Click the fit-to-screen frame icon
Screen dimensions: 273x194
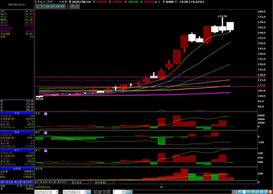[x=262, y=192]
